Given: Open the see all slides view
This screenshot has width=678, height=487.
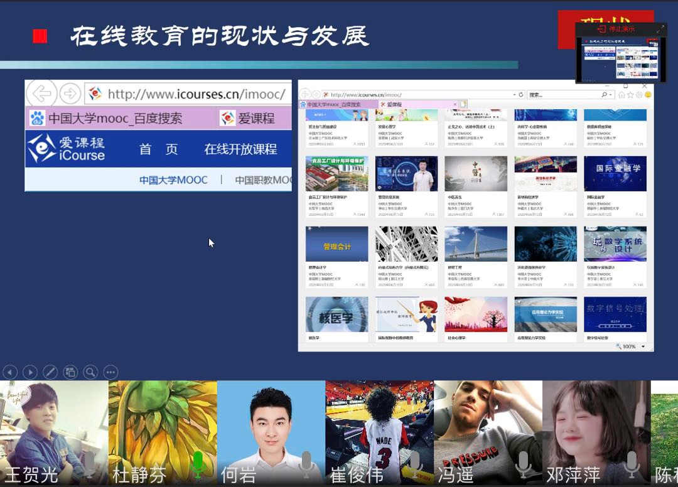Looking at the screenshot, I should (70, 372).
